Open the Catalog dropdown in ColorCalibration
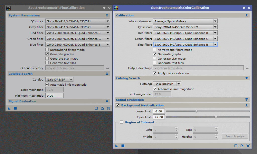 [167, 84]
